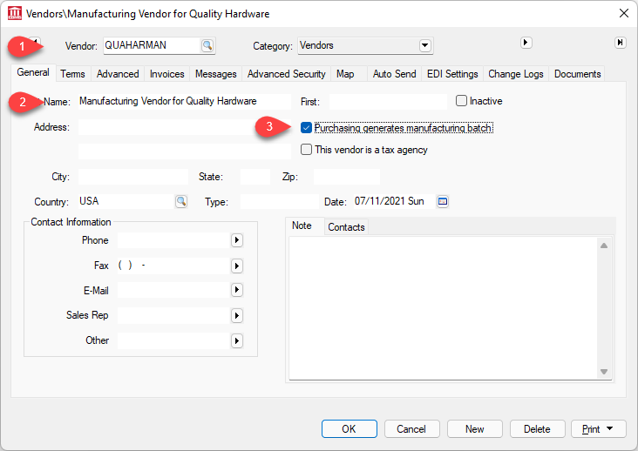Enable This vendor is a tax agency

tap(306, 150)
